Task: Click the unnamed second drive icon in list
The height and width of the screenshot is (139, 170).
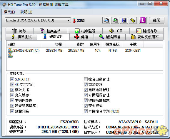Action: [x=10, y=55]
